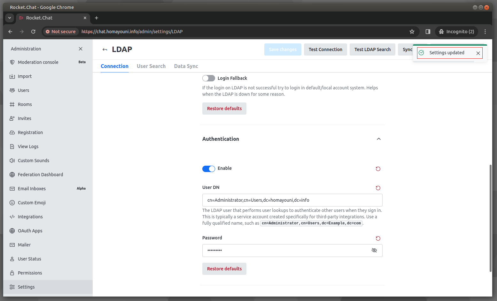This screenshot has height=301, width=497.
Task: Restore defaults above the Authentication section
Action: [x=224, y=109]
